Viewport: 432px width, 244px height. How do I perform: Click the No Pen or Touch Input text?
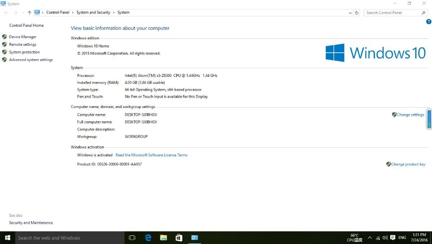point(166,97)
